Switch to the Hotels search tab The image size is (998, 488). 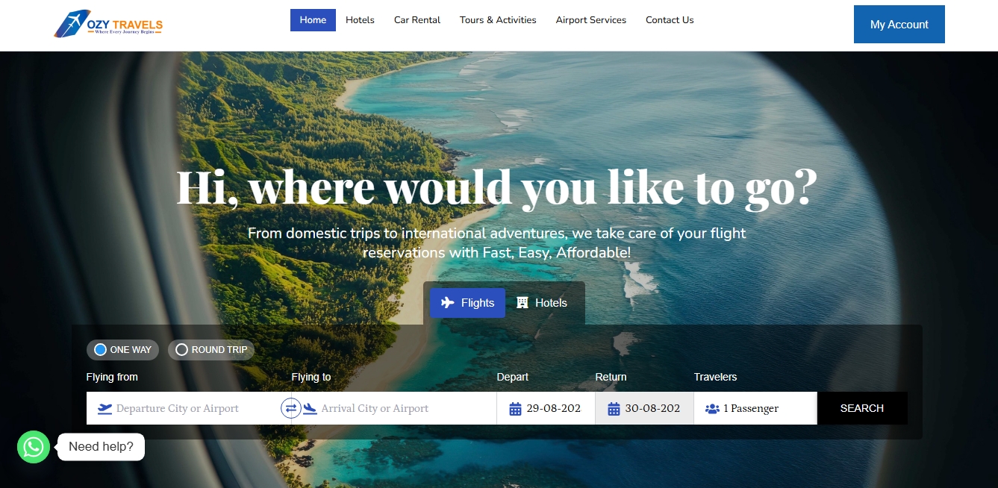[542, 303]
